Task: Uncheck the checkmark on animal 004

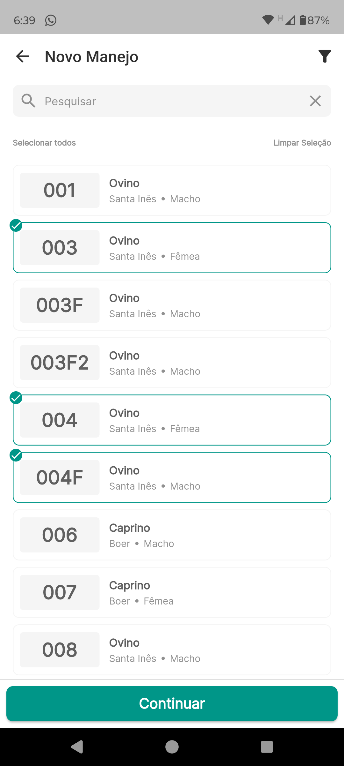Action: [x=16, y=398]
